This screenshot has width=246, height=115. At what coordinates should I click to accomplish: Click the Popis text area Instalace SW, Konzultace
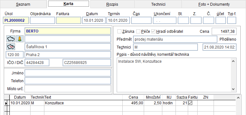coord(174,75)
